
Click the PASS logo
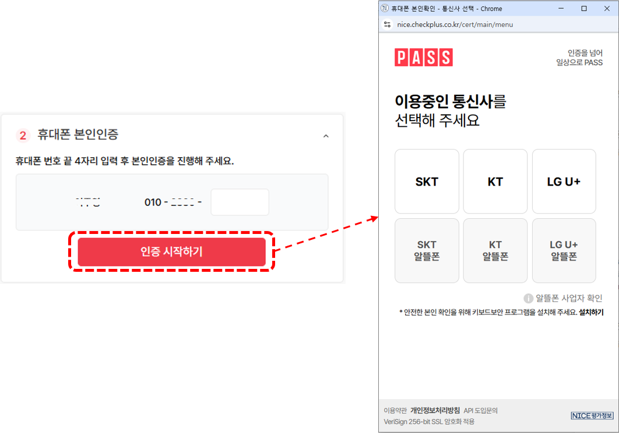(424, 58)
